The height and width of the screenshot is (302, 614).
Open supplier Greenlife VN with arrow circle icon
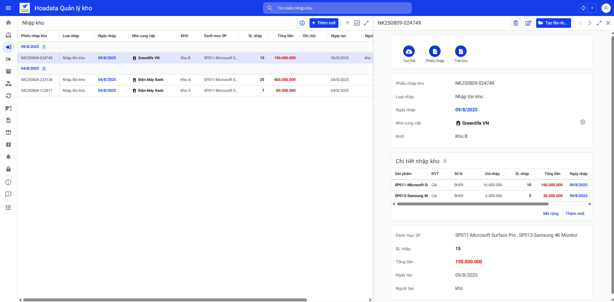click(x=583, y=122)
